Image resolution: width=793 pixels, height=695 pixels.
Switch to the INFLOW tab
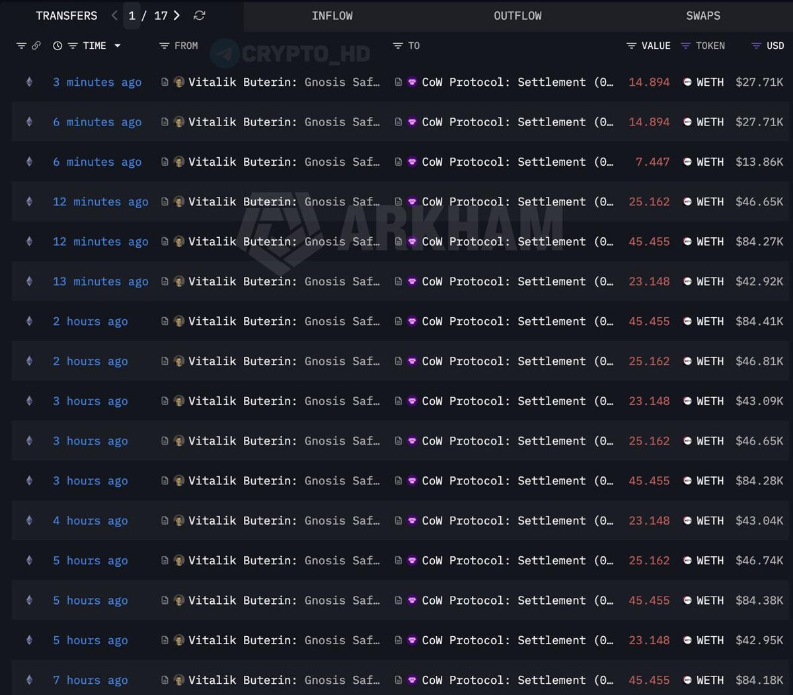point(332,15)
